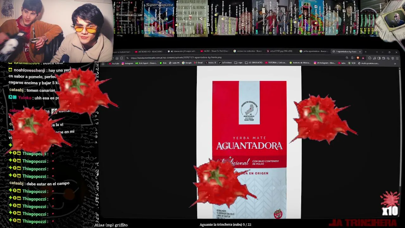Open Brave Rewards triangle icon
Viewport: 405px width, 228px height.
(363, 58)
